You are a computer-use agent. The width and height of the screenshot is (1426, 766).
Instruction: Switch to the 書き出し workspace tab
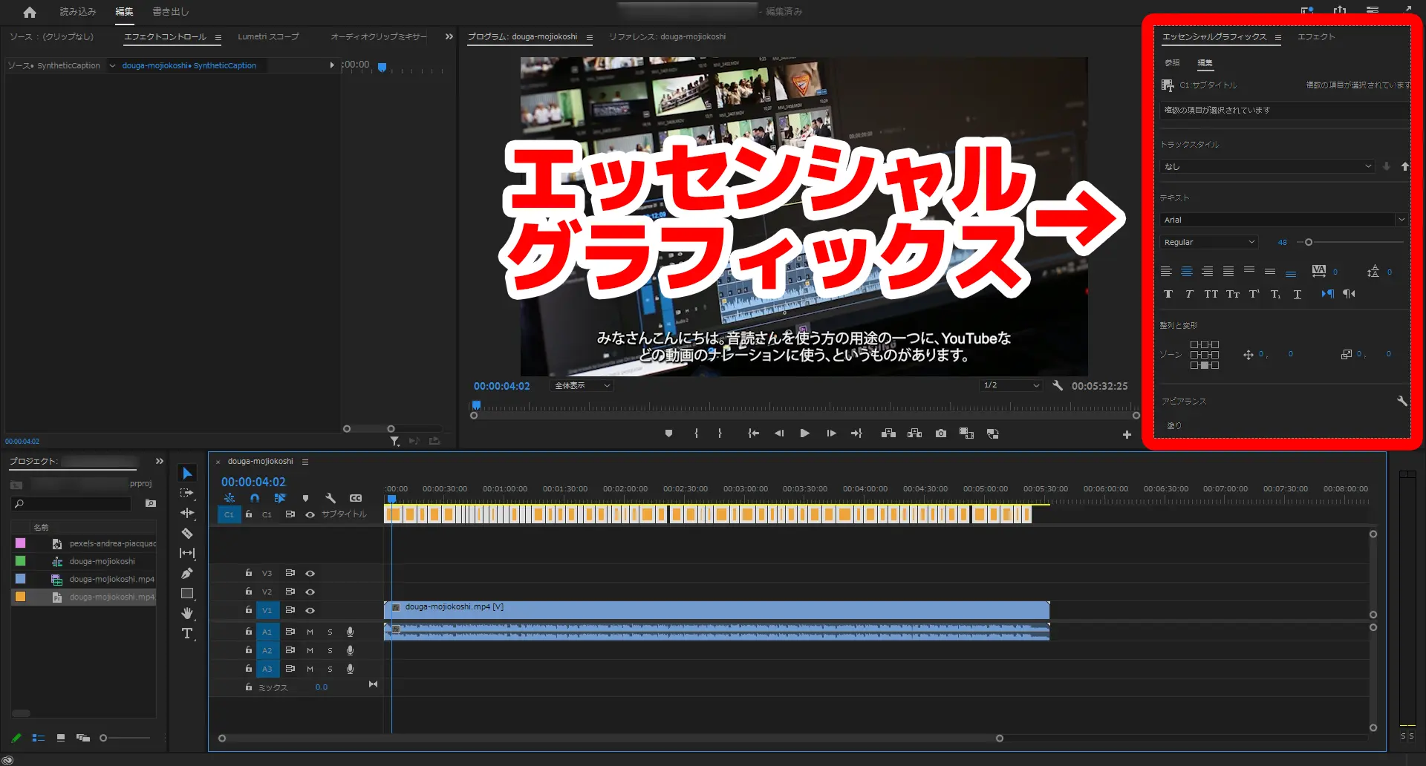coord(171,12)
